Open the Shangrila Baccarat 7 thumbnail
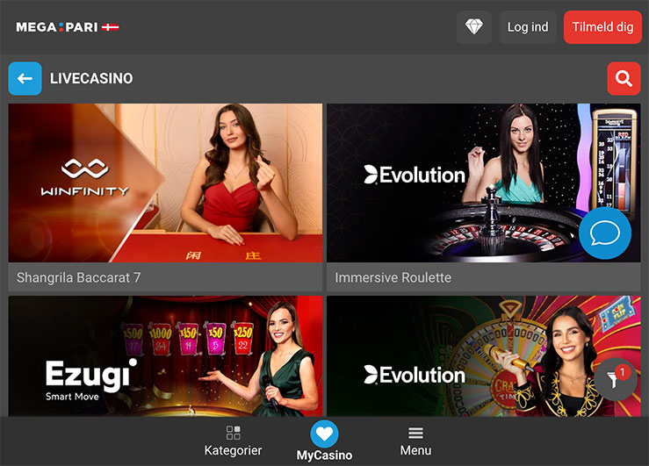649x466 pixels. point(165,183)
